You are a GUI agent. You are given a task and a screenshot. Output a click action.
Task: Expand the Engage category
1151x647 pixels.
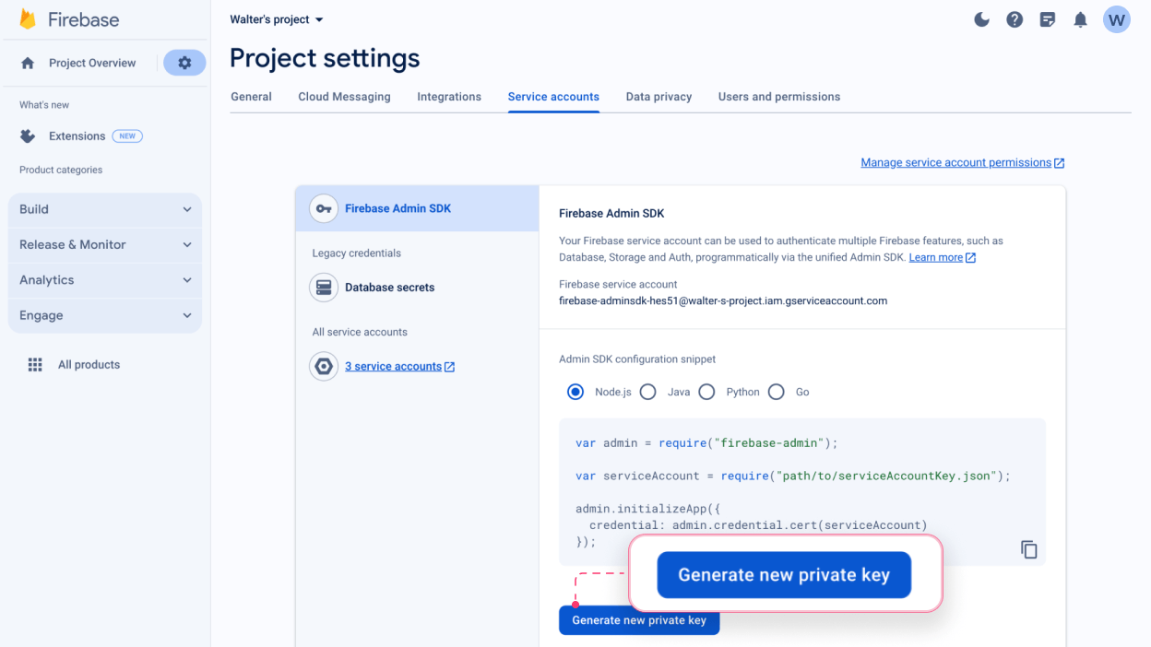pyautogui.click(x=105, y=315)
